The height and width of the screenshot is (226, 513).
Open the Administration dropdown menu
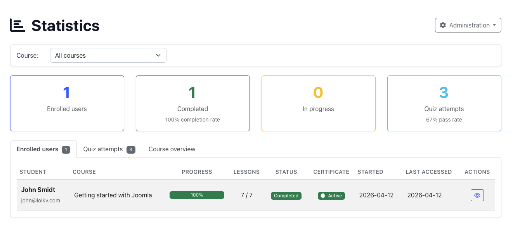point(468,25)
